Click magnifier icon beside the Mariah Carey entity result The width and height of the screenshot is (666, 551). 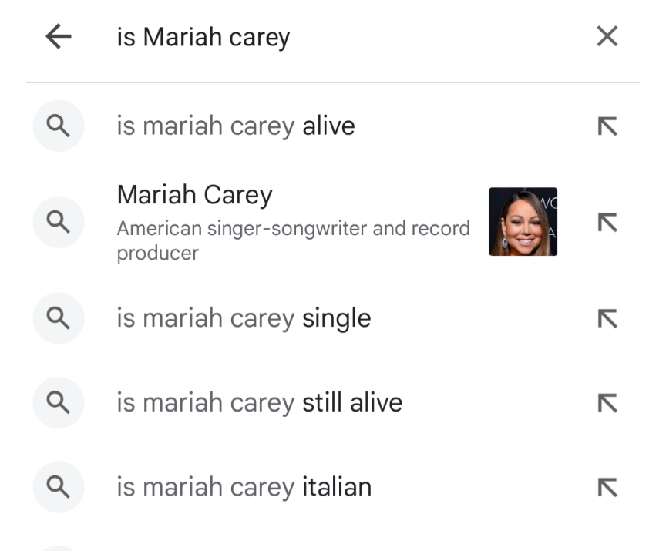point(59,221)
